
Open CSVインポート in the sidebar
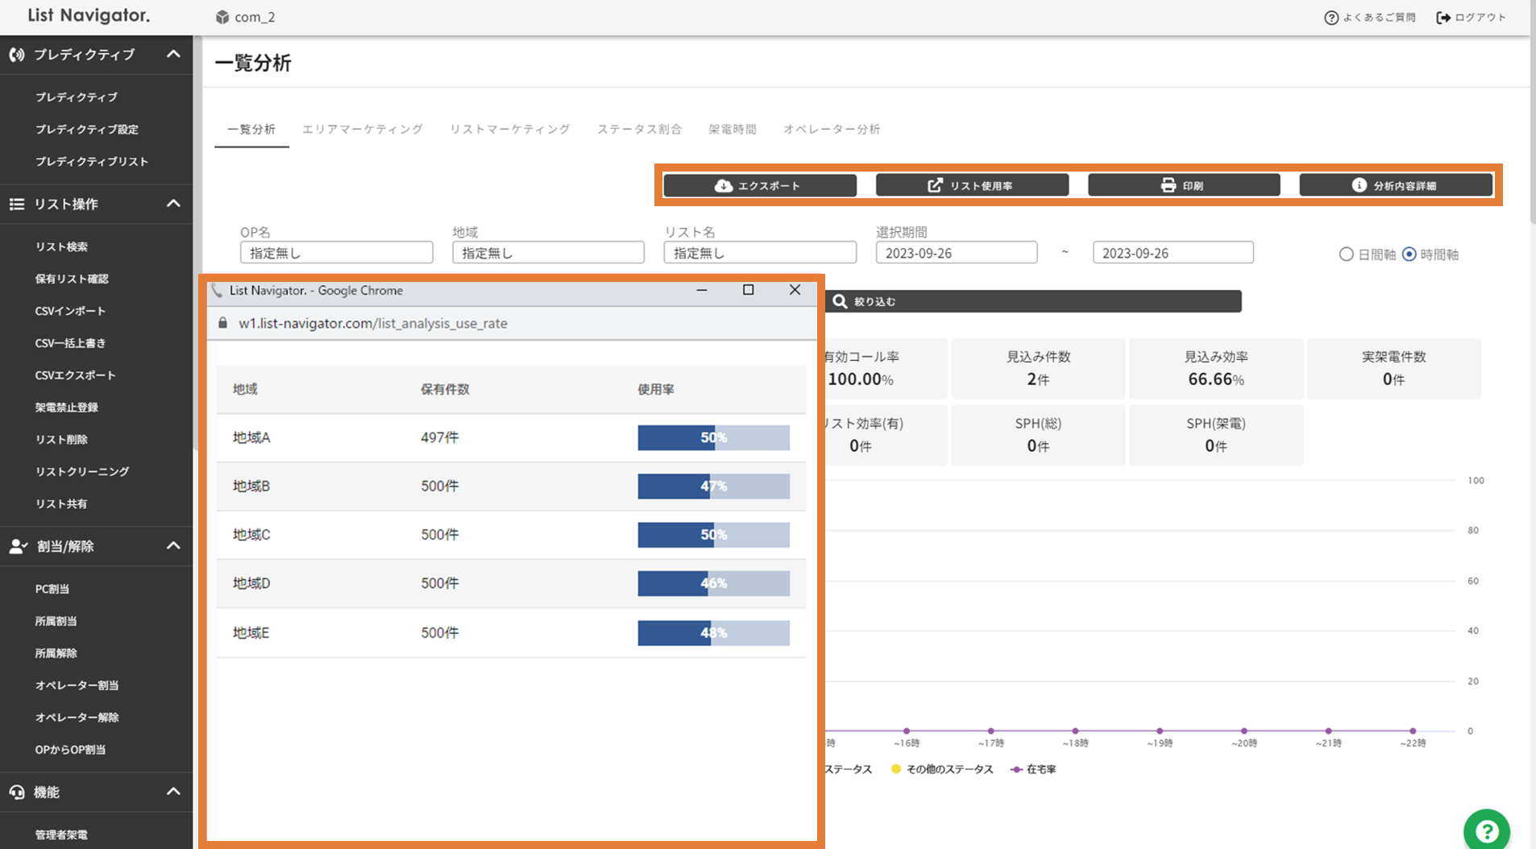(70, 311)
